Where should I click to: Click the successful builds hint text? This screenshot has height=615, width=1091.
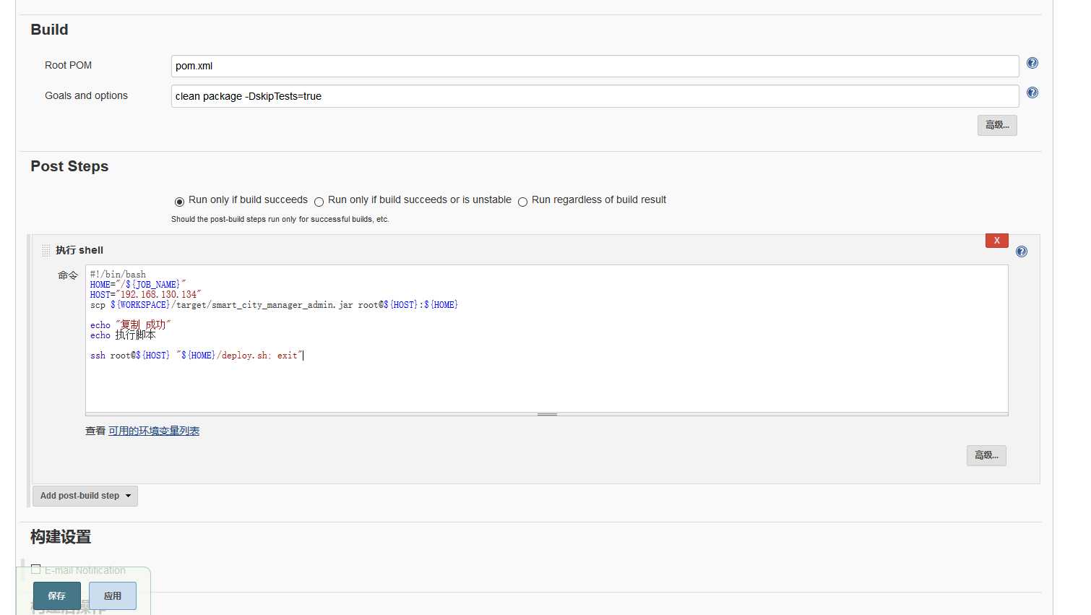pos(280,219)
